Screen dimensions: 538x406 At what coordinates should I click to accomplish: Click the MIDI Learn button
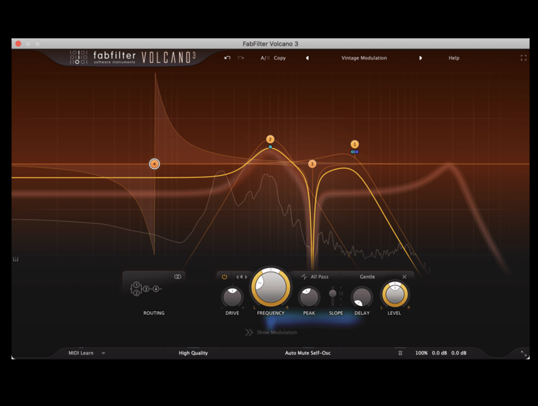click(x=81, y=353)
